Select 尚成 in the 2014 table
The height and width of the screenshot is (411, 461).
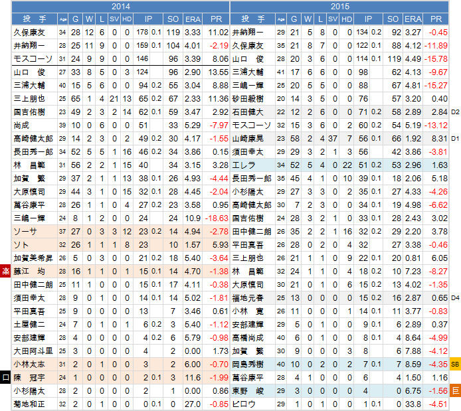tap(21, 125)
